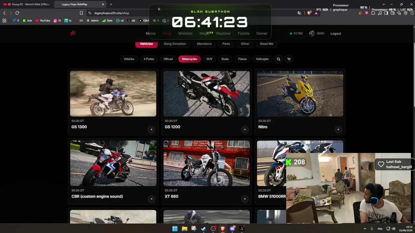The image size is (415, 233).
Task: Add GS 1300 to cart with plus
Action: pyautogui.click(x=151, y=129)
